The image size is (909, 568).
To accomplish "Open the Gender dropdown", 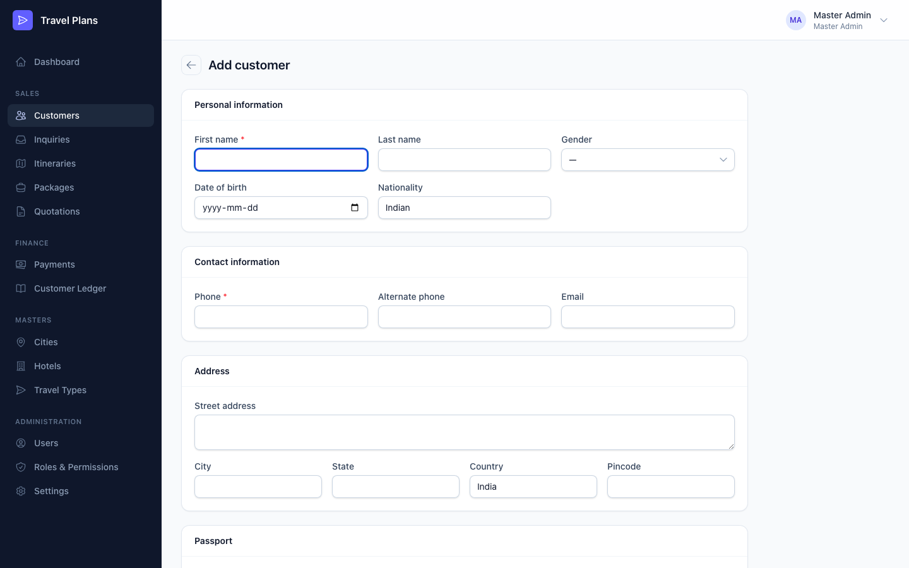I will click(x=648, y=160).
